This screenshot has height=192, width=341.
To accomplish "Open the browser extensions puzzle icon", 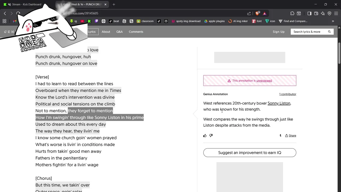I will 292,13.
